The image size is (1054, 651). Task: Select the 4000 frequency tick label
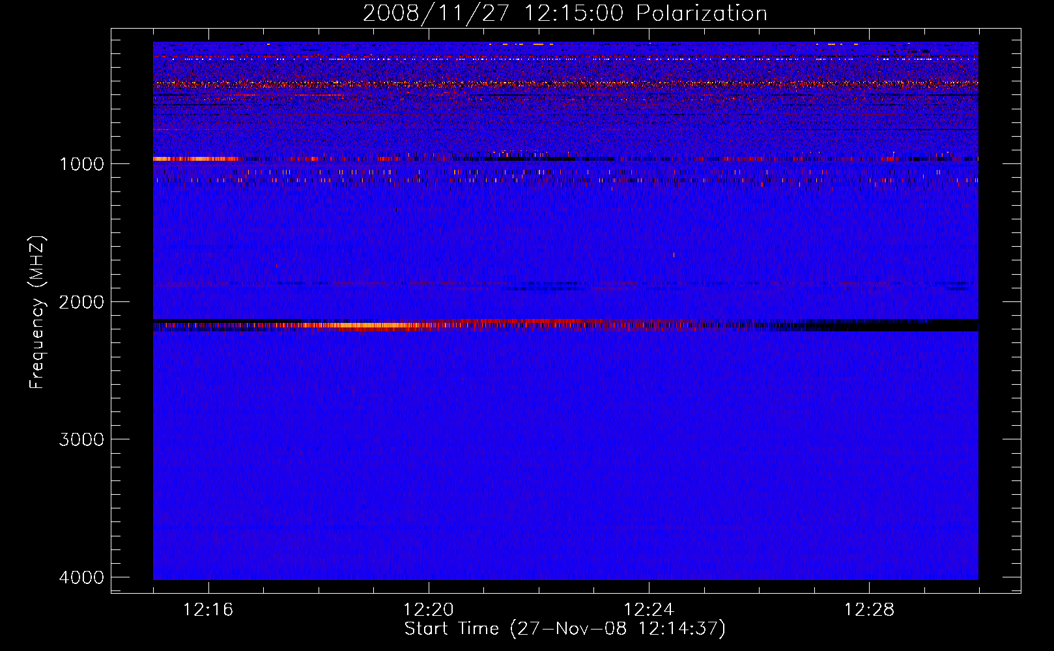click(81, 577)
